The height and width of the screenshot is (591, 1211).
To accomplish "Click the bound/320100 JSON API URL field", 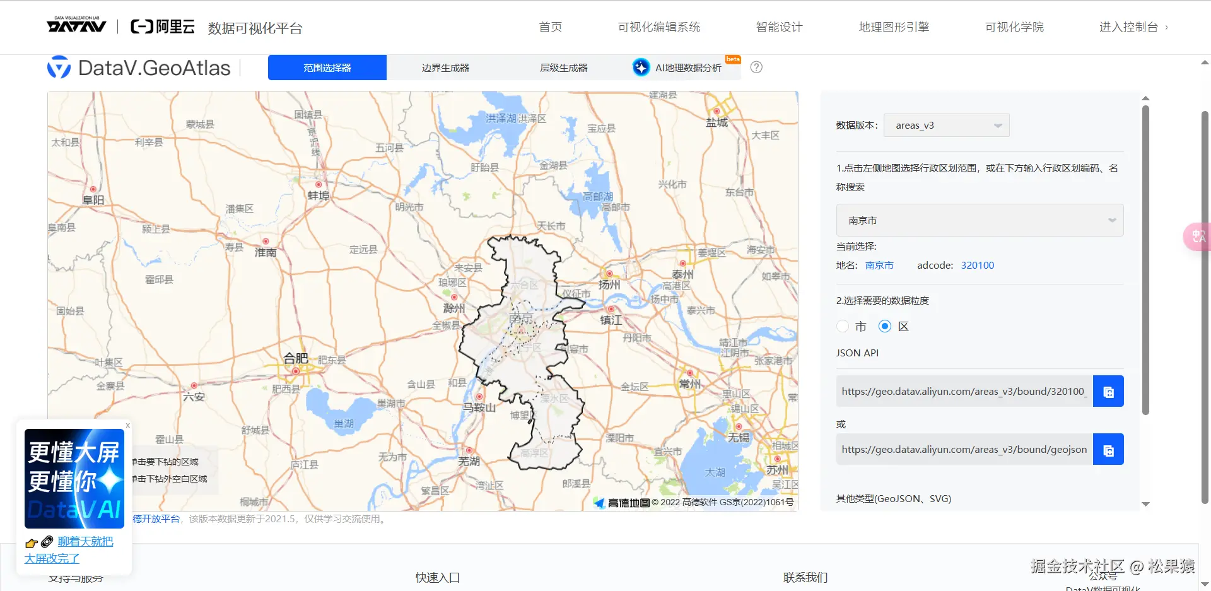I will coord(964,392).
